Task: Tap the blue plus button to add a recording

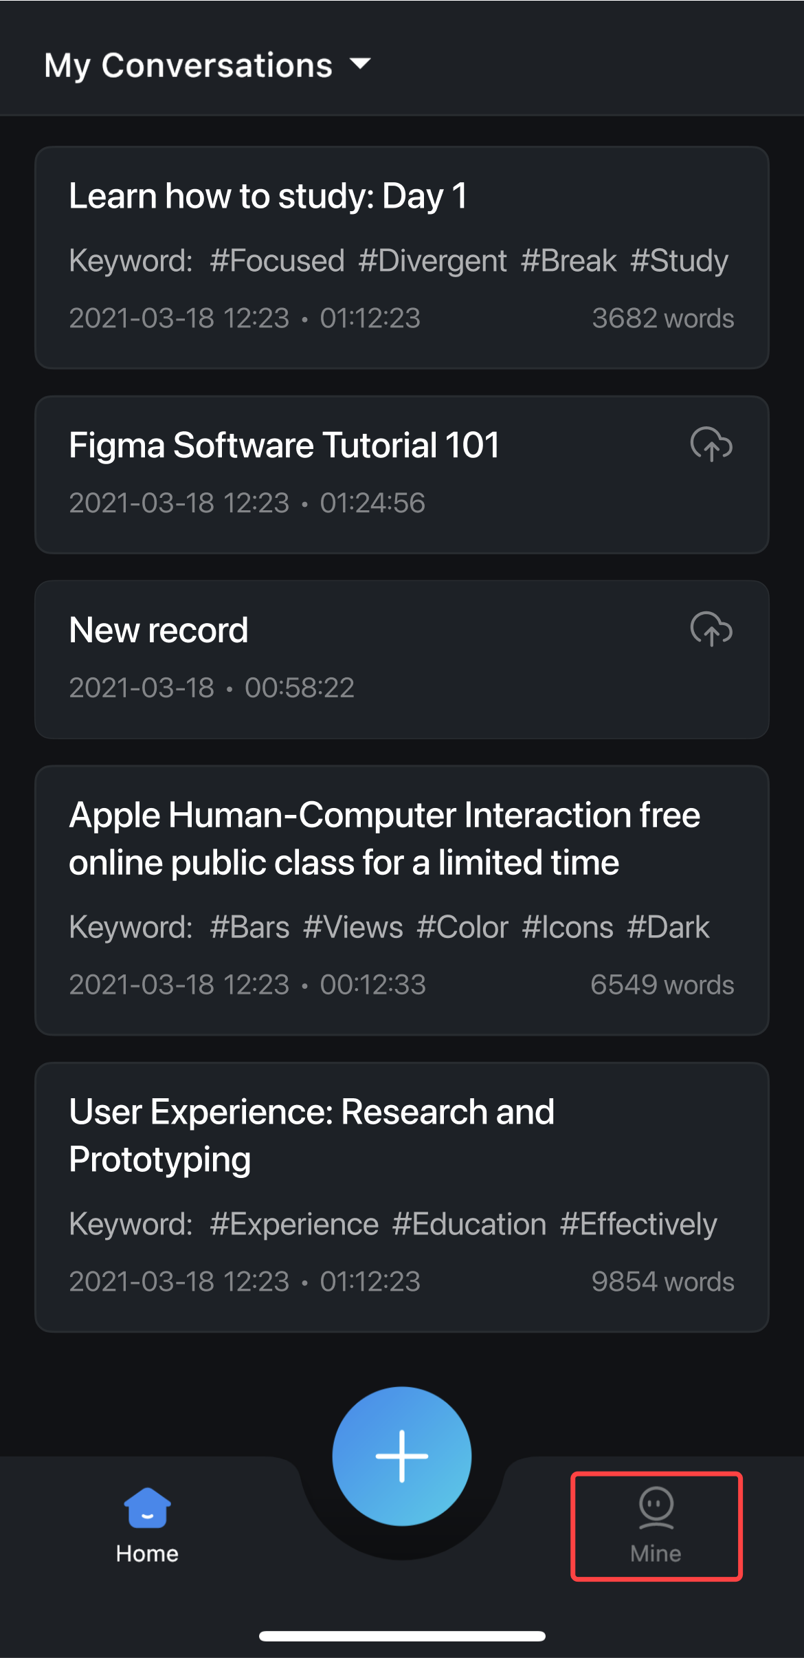Action: (402, 1456)
